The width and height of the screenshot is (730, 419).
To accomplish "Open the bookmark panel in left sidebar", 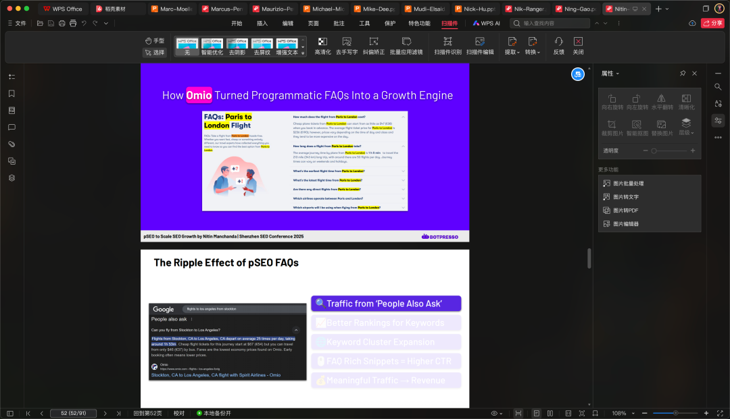I will 11,94.
